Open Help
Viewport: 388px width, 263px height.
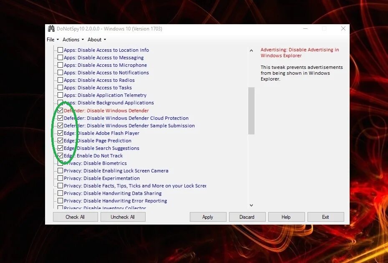click(x=286, y=217)
